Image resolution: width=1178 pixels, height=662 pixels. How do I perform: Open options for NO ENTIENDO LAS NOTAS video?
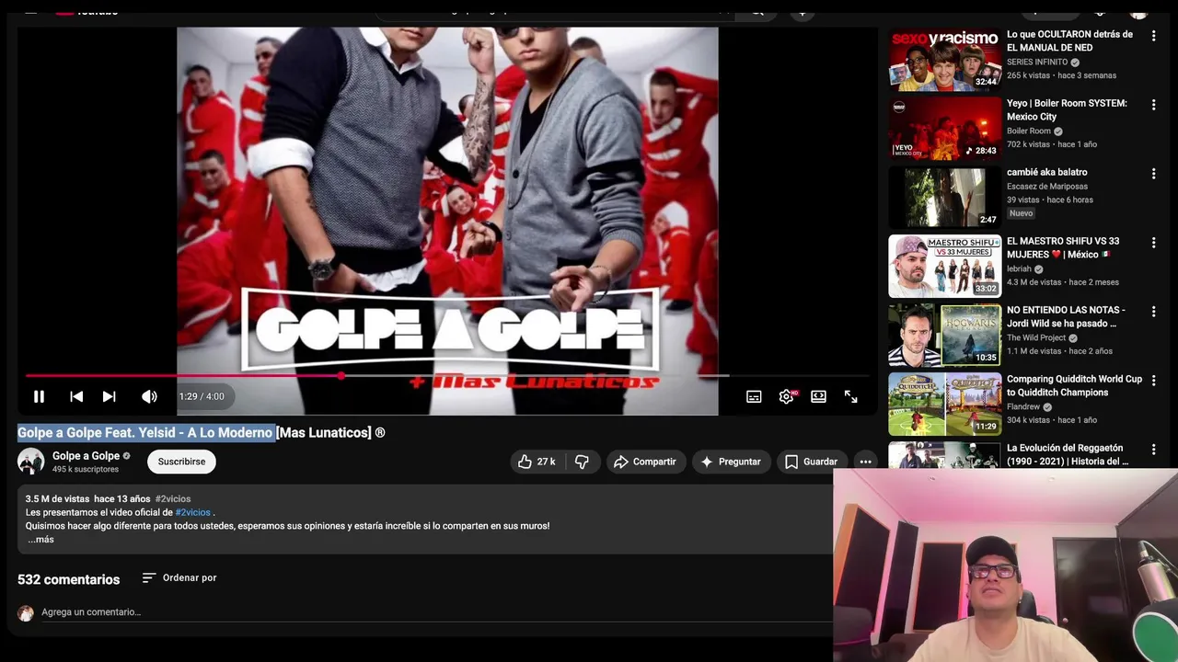point(1153,312)
